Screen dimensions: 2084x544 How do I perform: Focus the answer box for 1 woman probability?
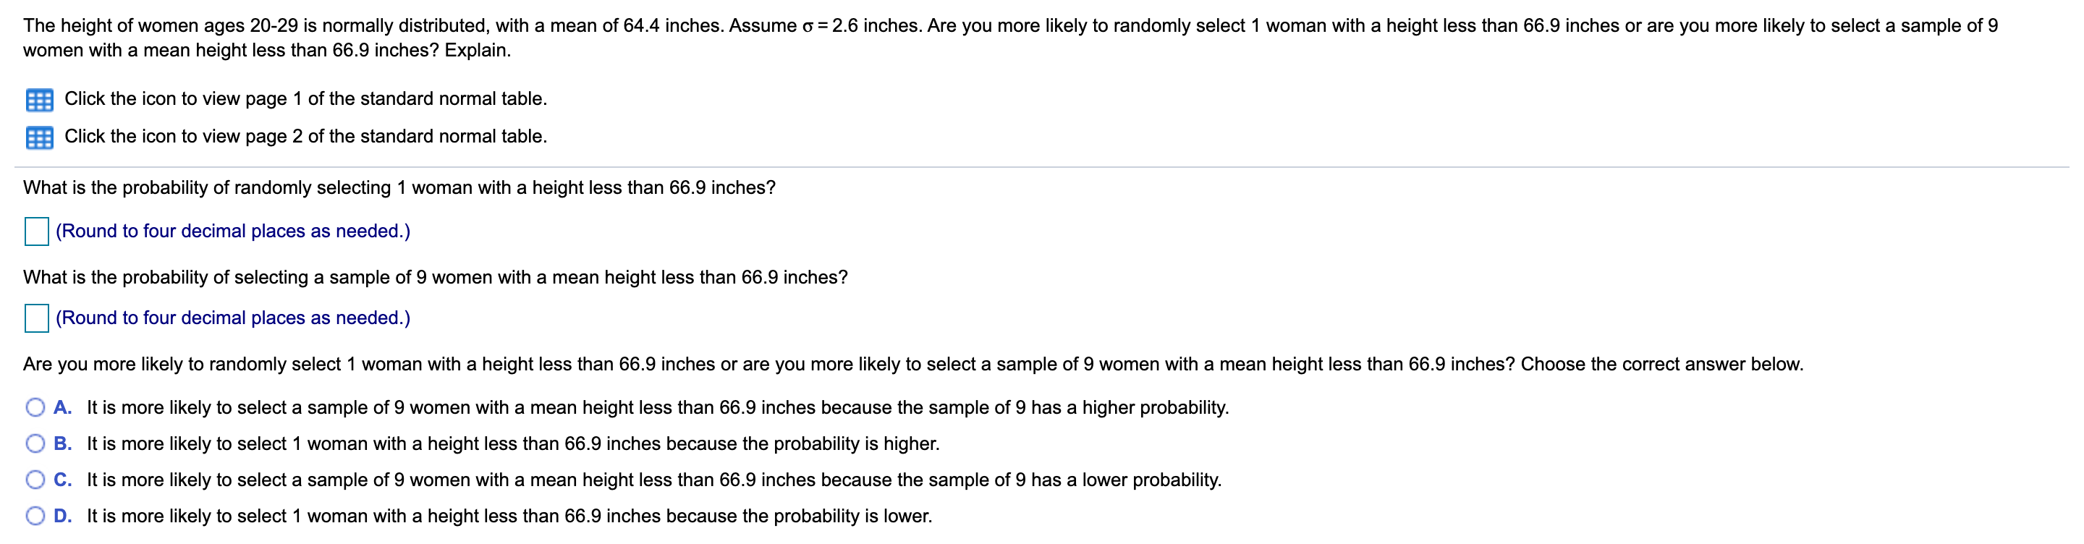36,231
